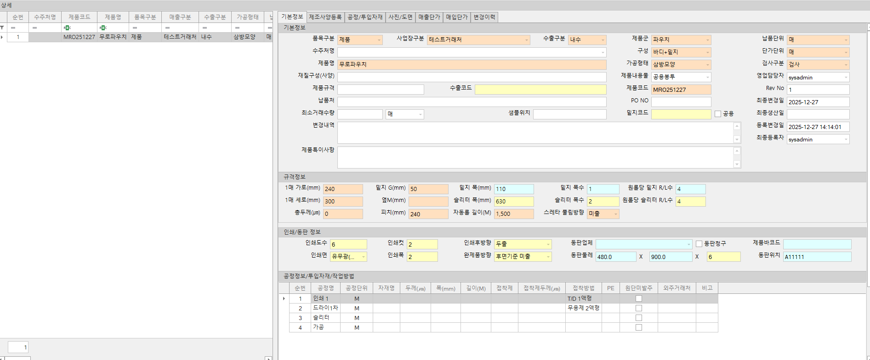Screen dimensions: 870x360
Task: Open the 제품군 dropdown showing 파우치
Action: [x=708, y=40]
